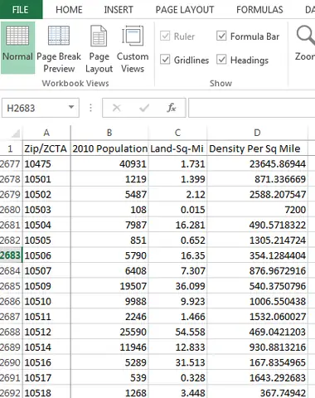This screenshot has height=398, width=315.
Task: Select cell with zip 10510
Action: pos(46,301)
